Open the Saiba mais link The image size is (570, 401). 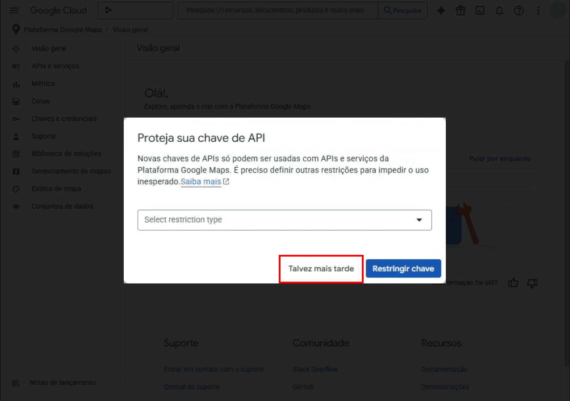click(201, 182)
